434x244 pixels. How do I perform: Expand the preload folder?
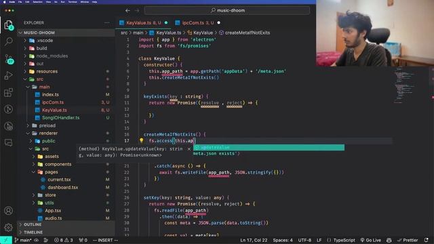[66, 125]
